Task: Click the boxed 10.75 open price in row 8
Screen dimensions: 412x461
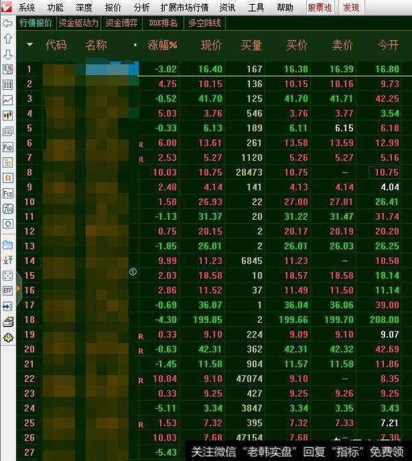Action: pyautogui.click(x=385, y=172)
